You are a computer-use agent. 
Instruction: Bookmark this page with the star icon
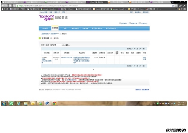173,6
